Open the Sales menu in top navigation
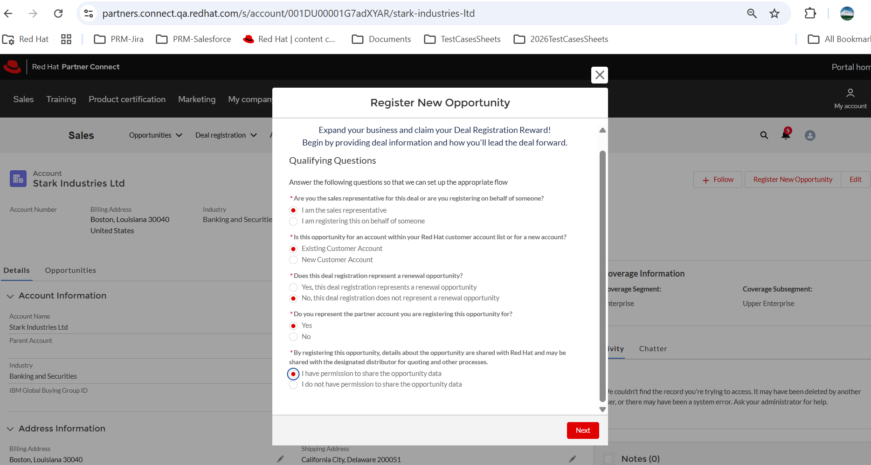This screenshot has width=871, height=465. click(23, 99)
